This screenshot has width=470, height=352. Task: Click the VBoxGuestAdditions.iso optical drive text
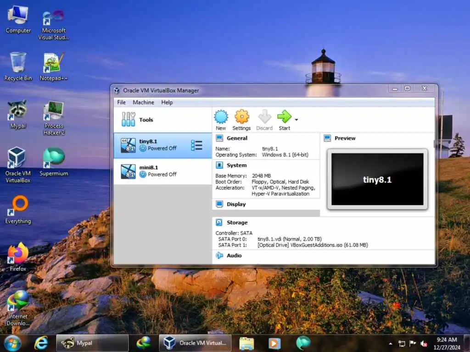coord(313,245)
